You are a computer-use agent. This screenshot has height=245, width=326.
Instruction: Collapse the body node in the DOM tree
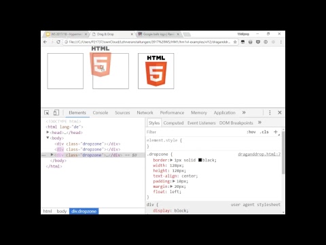pyautogui.click(x=48, y=137)
